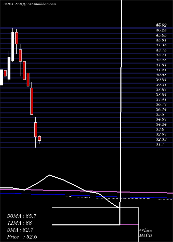The image size is (173, 242).
Task: Select the tallest white candlestick body
Action: (13, 46)
